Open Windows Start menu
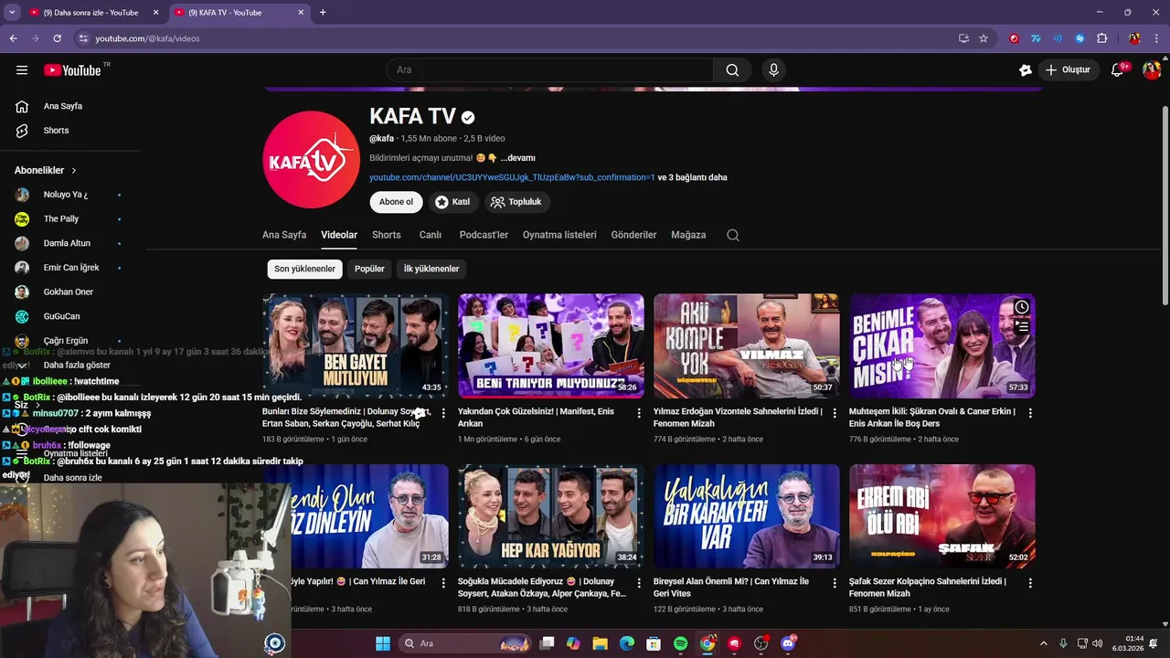 pyautogui.click(x=383, y=643)
